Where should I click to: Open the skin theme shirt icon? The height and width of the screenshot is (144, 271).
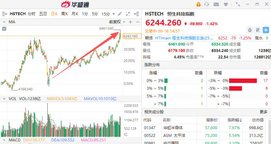[x=226, y=4]
